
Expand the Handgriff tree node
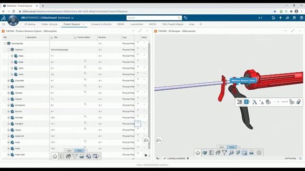pyautogui.click(x=9, y=123)
